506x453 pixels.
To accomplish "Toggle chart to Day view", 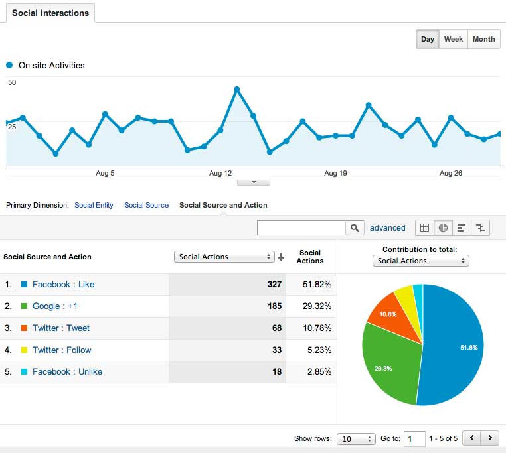I will [x=428, y=39].
